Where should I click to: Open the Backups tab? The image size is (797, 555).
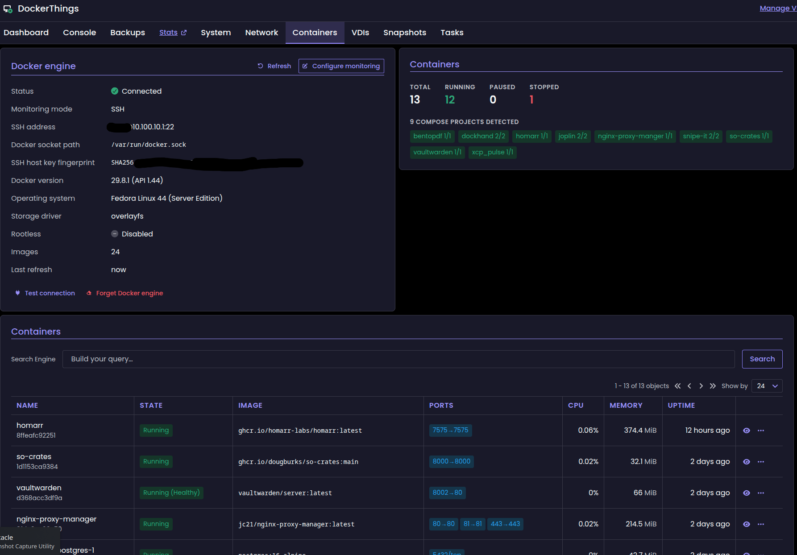point(128,33)
